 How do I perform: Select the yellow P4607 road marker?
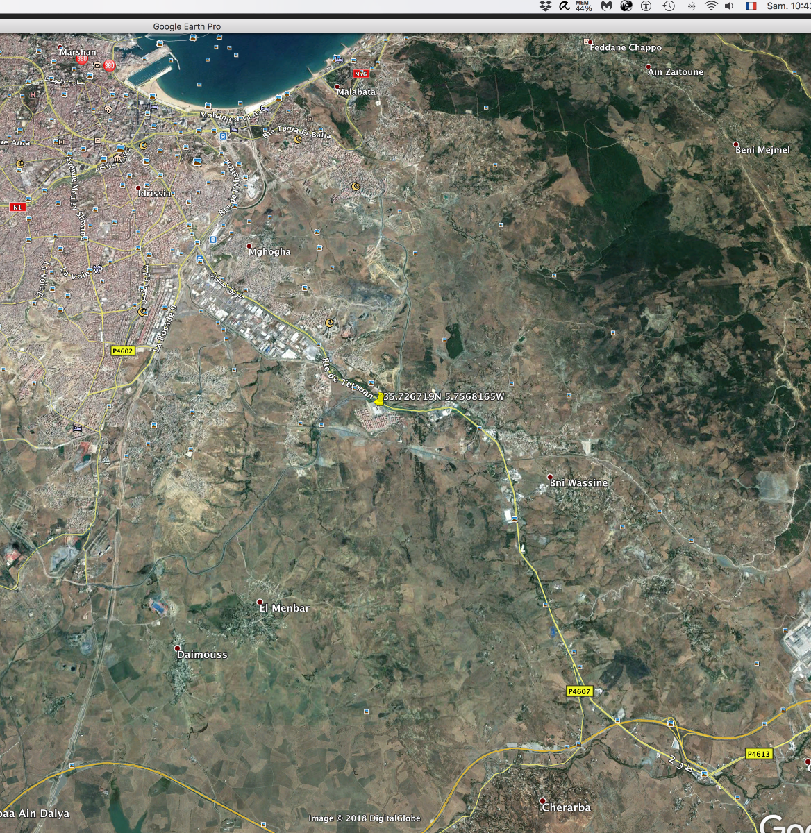[x=579, y=691]
